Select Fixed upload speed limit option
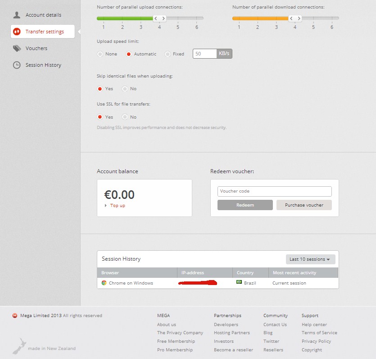The height and width of the screenshot is (359, 376). coord(168,54)
